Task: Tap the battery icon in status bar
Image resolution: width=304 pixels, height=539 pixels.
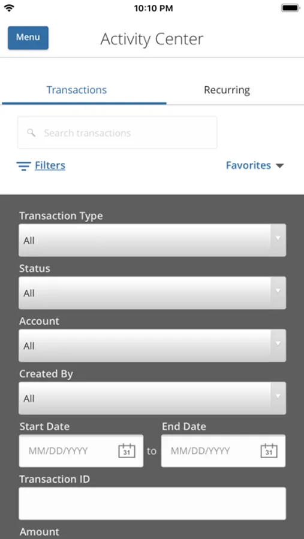Action: (x=290, y=8)
